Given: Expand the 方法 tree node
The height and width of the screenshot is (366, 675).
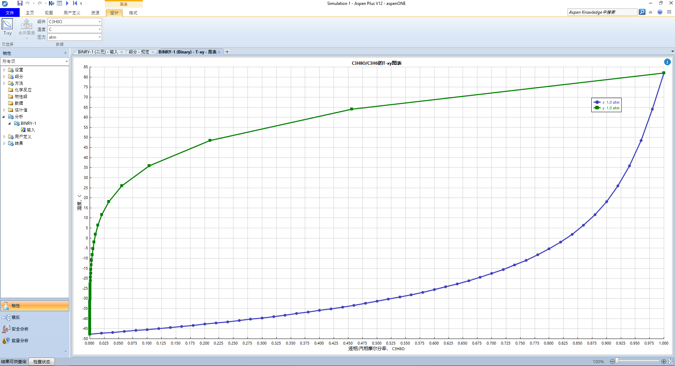Looking at the screenshot, I should point(4,83).
